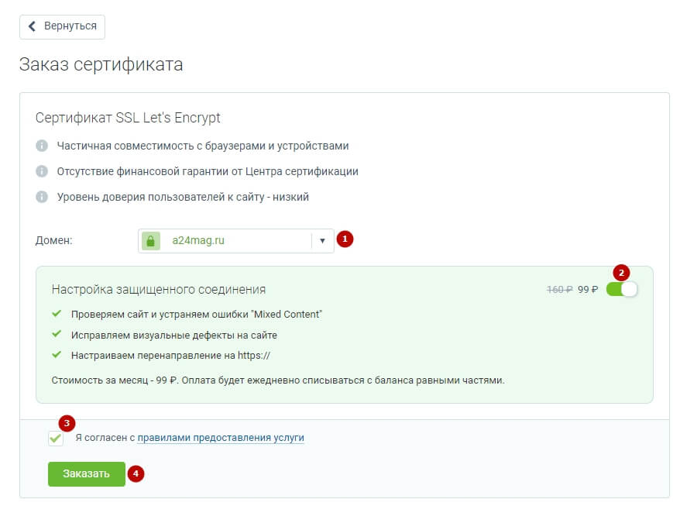Click the info icon beside Отсутствие финансовой гарантии
The width and height of the screenshot is (673, 506).
pyautogui.click(x=42, y=171)
